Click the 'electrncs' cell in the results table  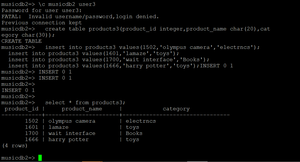[x=141, y=121]
